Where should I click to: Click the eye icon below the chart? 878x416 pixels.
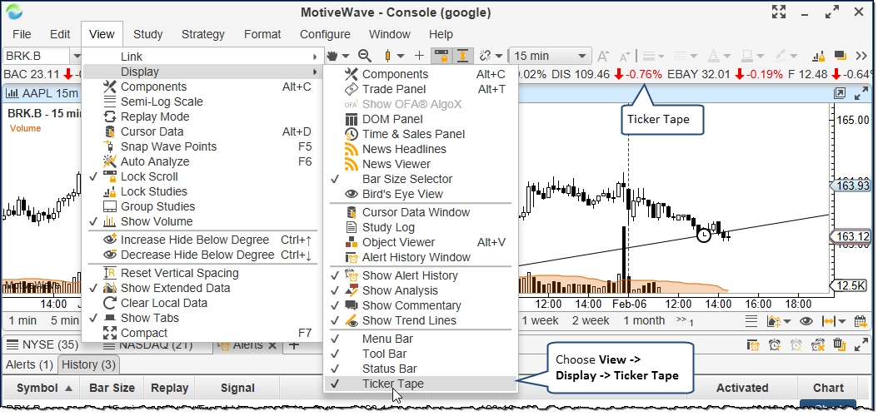click(x=806, y=321)
